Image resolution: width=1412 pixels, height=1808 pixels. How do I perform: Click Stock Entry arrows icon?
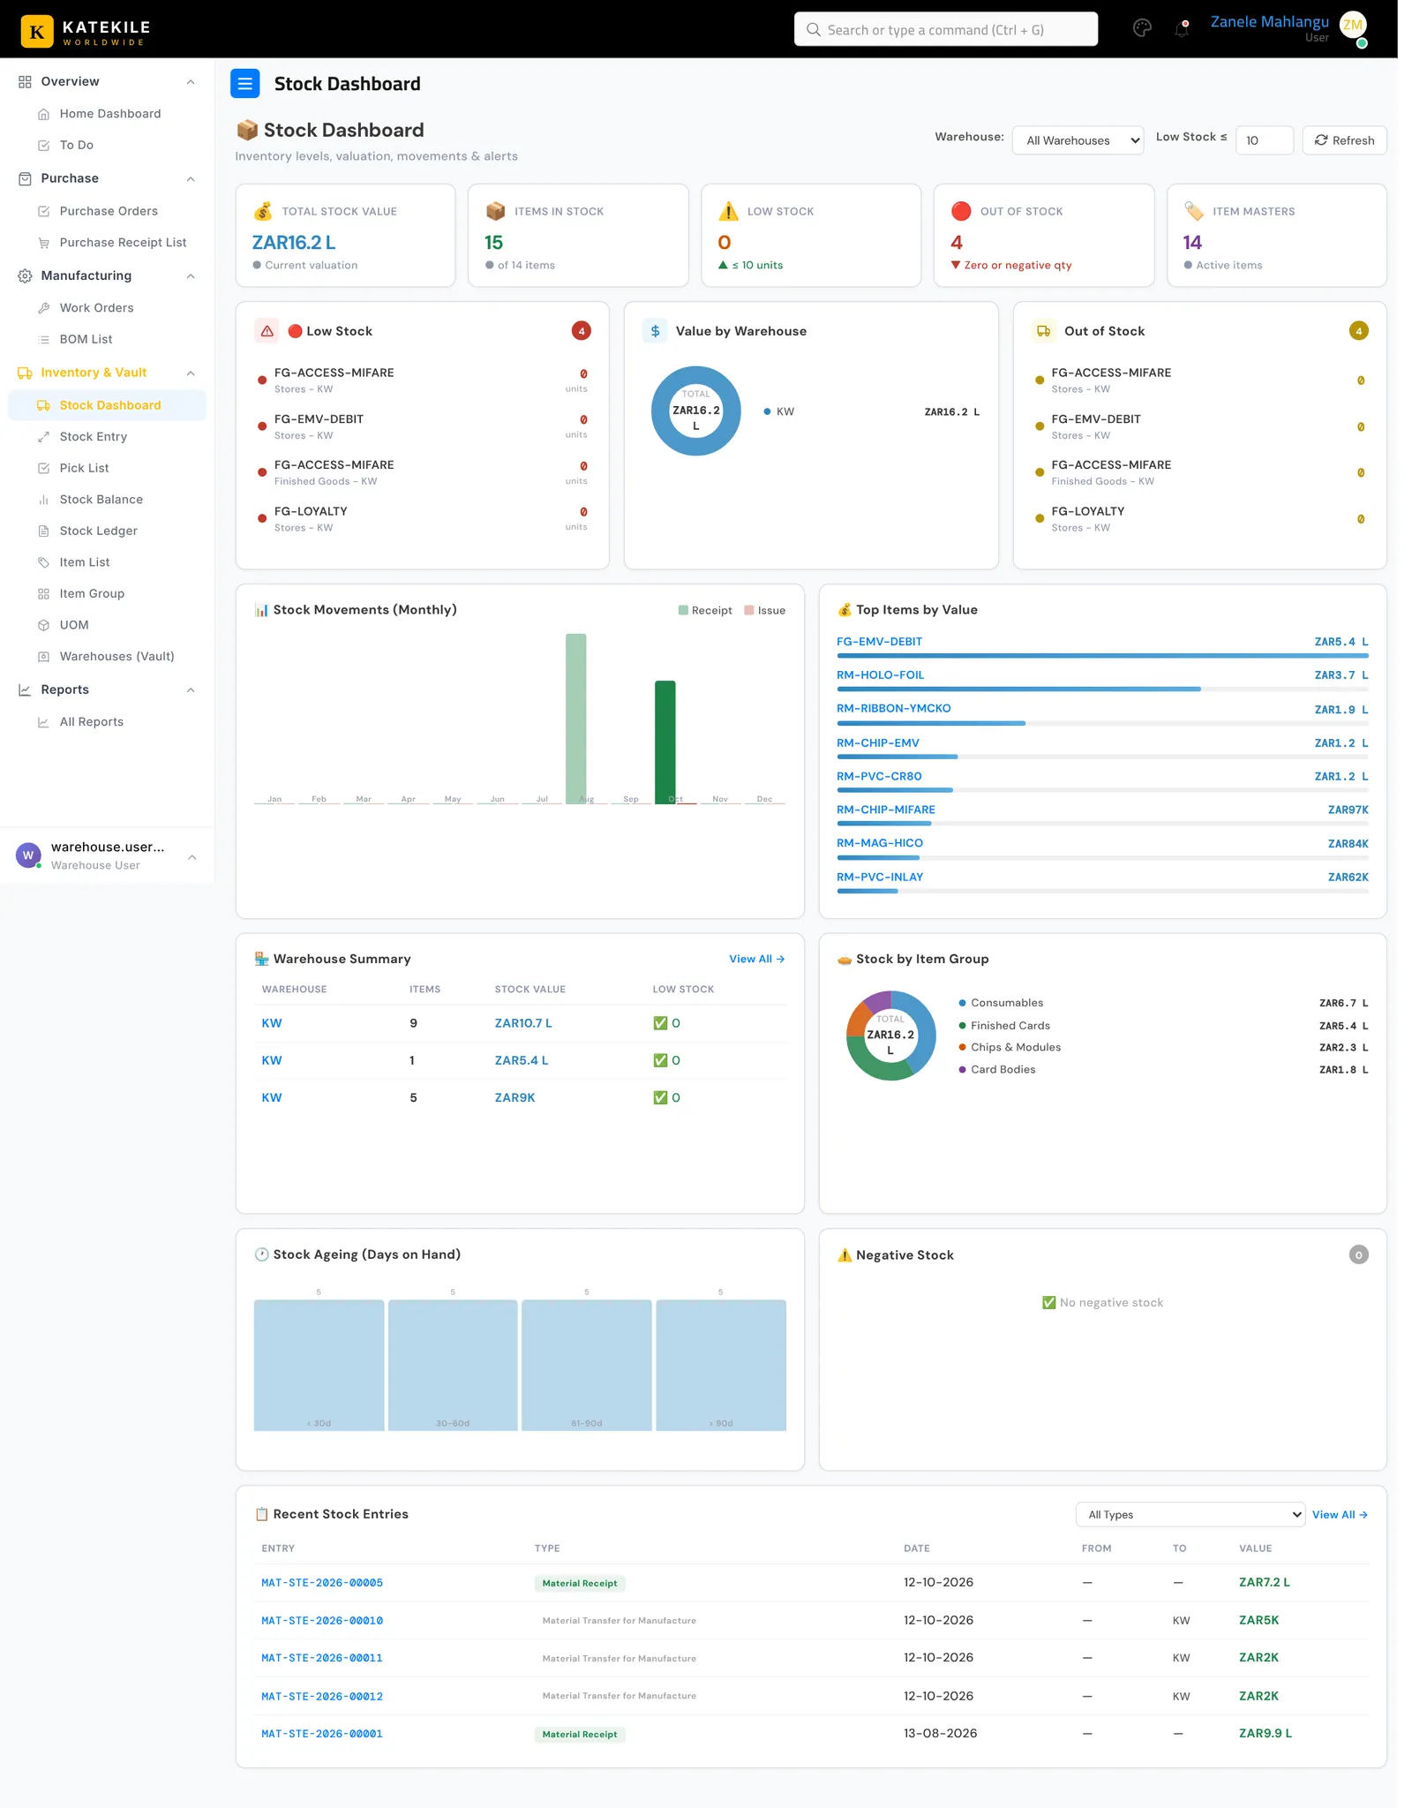coord(43,437)
